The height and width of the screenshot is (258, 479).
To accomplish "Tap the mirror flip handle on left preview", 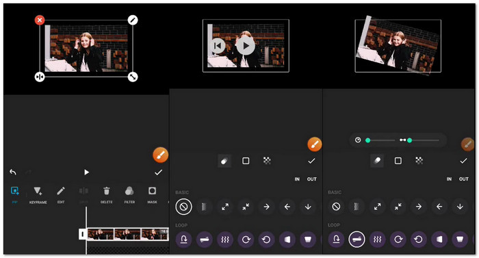I will [x=40, y=77].
